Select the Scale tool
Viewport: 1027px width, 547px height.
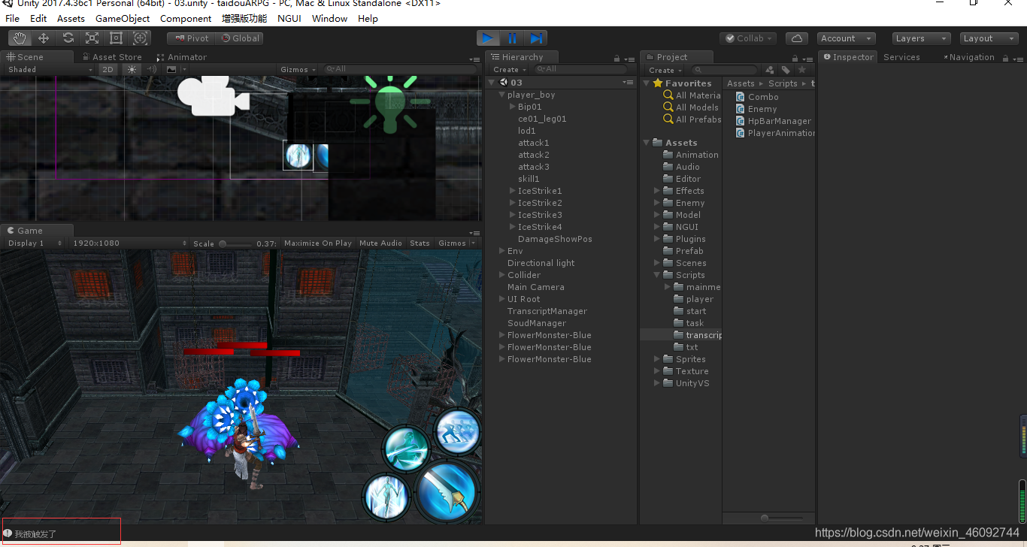[92, 38]
